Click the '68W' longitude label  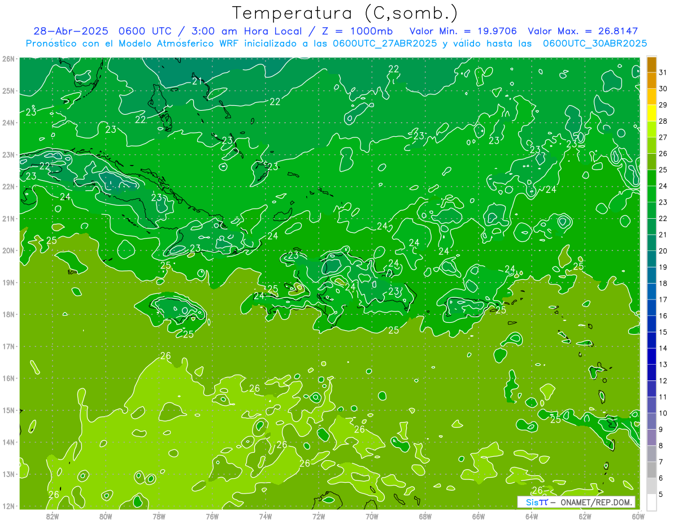[x=425, y=516]
